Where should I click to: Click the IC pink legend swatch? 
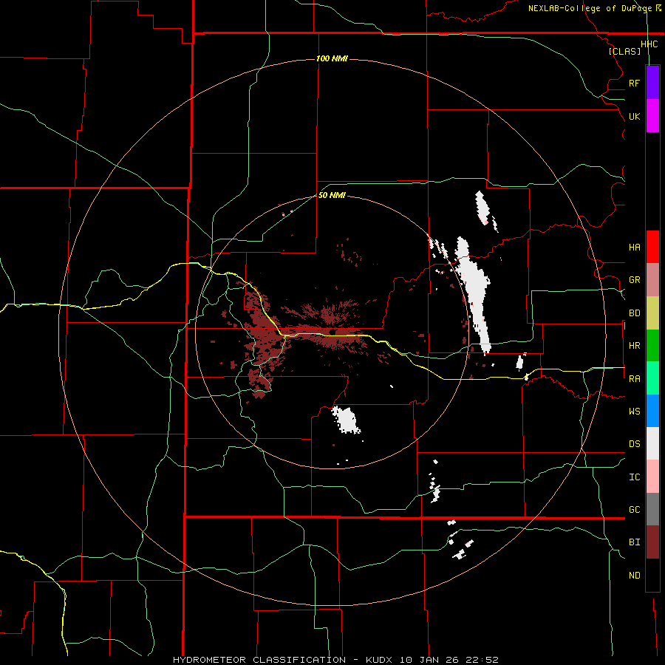pos(652,477)
